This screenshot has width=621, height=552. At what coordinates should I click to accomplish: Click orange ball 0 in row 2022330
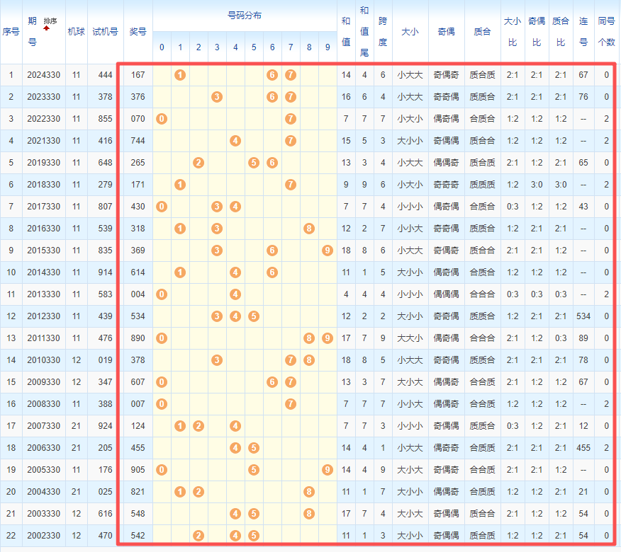(162, 119)
